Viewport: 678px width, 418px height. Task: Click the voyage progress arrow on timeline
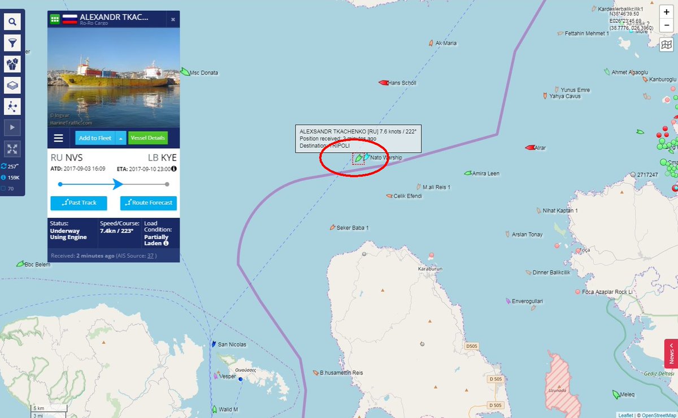(118, 184)
